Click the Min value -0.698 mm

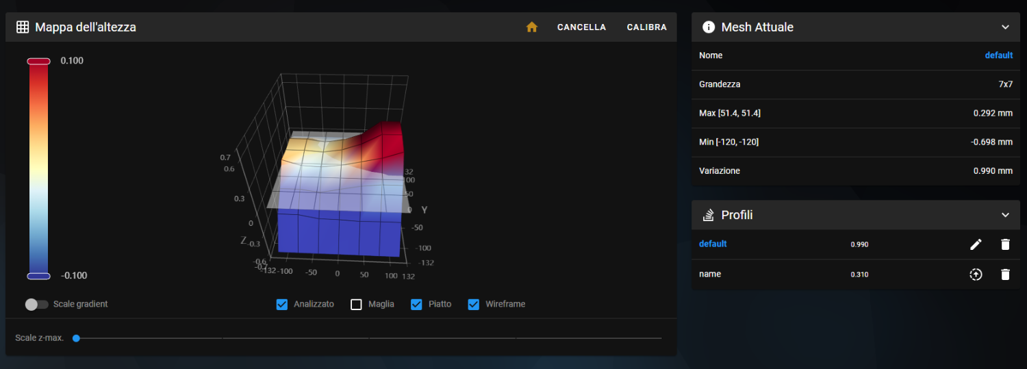click(991, 142)
